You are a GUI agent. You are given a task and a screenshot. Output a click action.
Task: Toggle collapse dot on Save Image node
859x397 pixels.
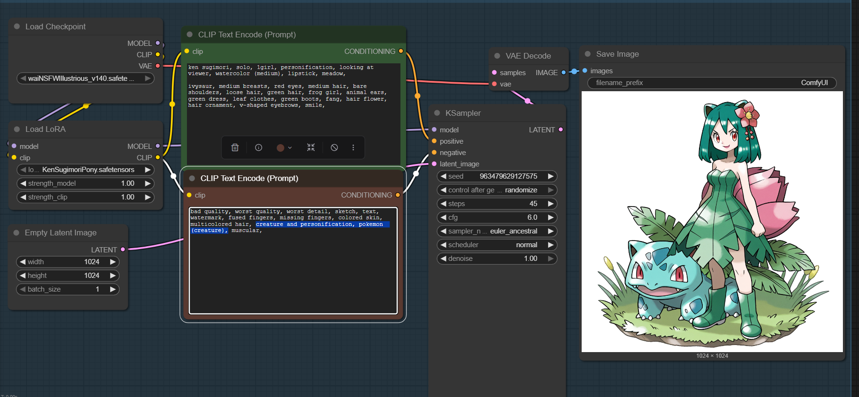point(588,54)
